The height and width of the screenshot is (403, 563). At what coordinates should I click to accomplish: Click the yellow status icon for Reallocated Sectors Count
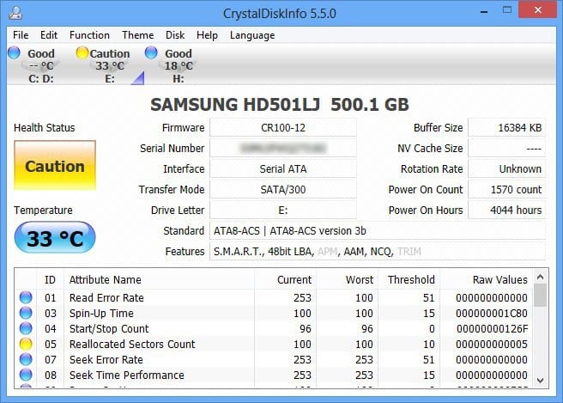click(26, 345)
